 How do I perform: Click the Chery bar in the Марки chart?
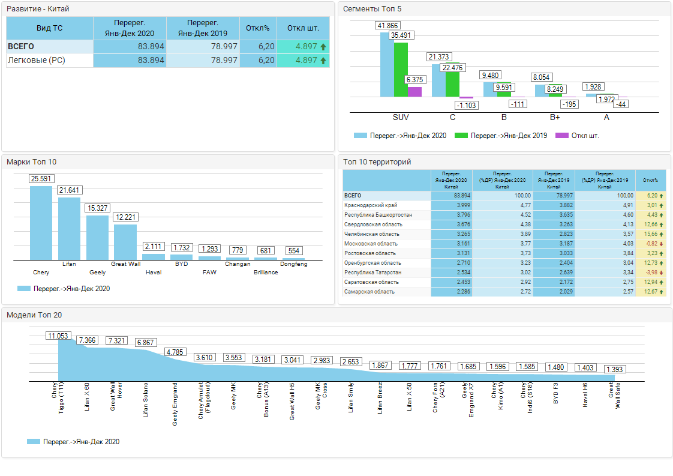[41, 222]
